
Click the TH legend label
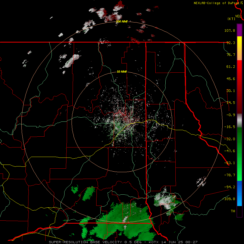(233, 211)
